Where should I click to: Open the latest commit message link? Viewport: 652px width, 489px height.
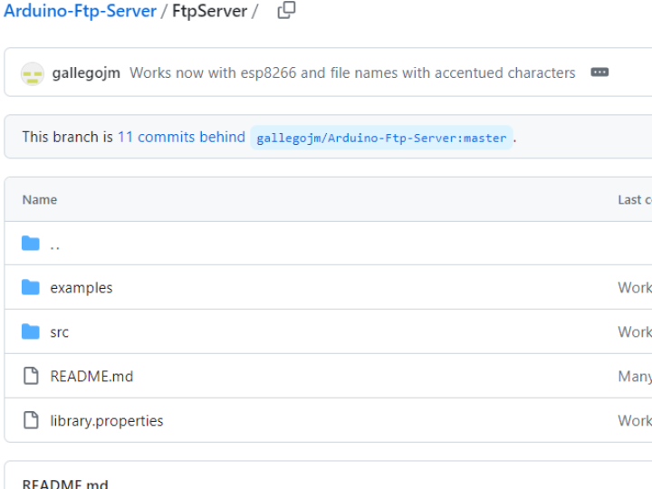(352, 73)
